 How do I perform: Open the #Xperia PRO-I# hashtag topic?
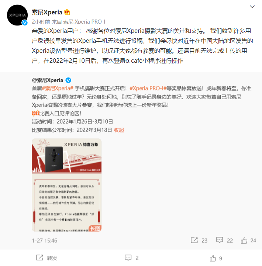pyautogui.click(x=148, y=89)
